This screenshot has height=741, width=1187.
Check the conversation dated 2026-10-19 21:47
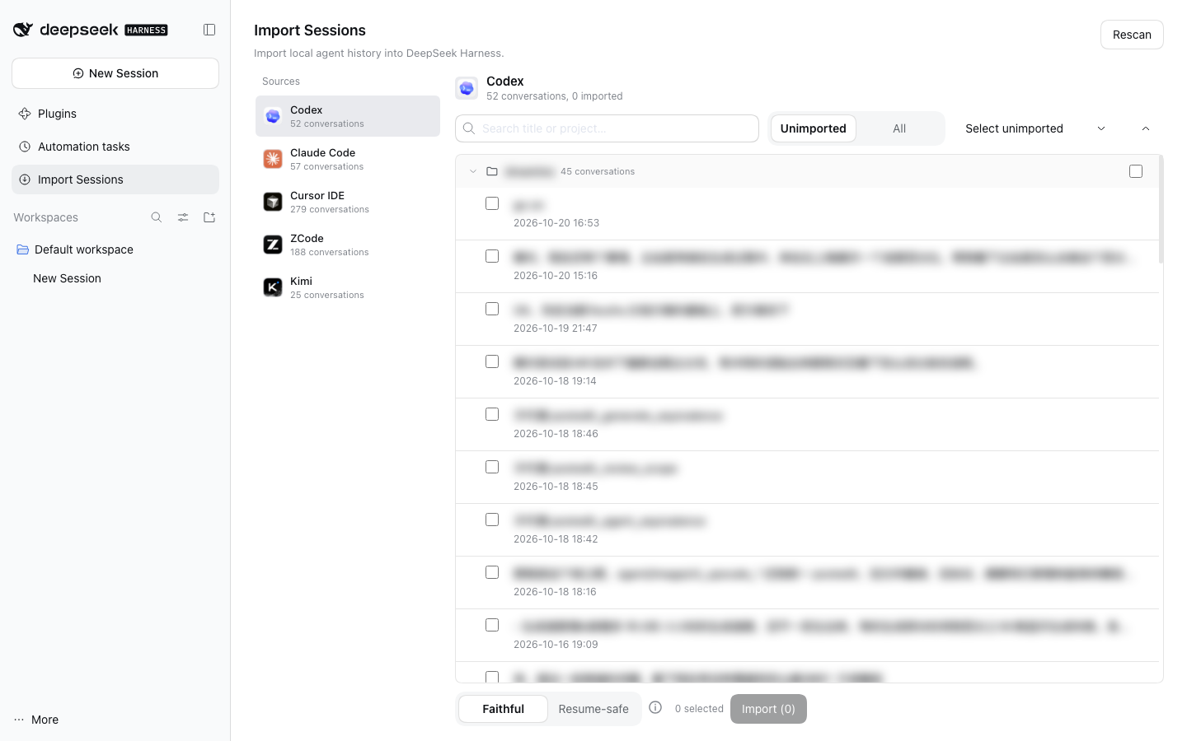pyautogui.click(x=492, y=309)
